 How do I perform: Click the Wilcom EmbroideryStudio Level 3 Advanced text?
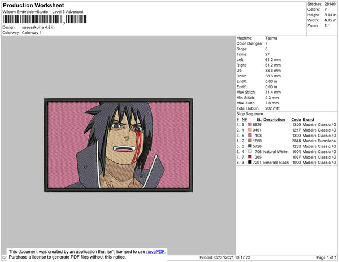click(43, 12)
